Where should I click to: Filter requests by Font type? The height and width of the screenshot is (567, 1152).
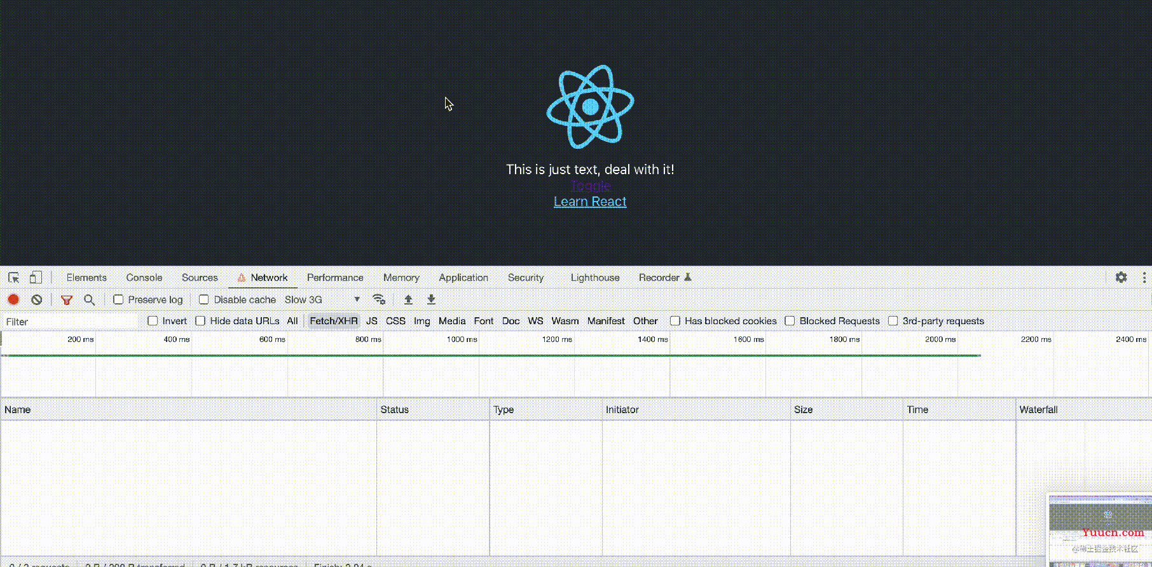pos(484,321)
